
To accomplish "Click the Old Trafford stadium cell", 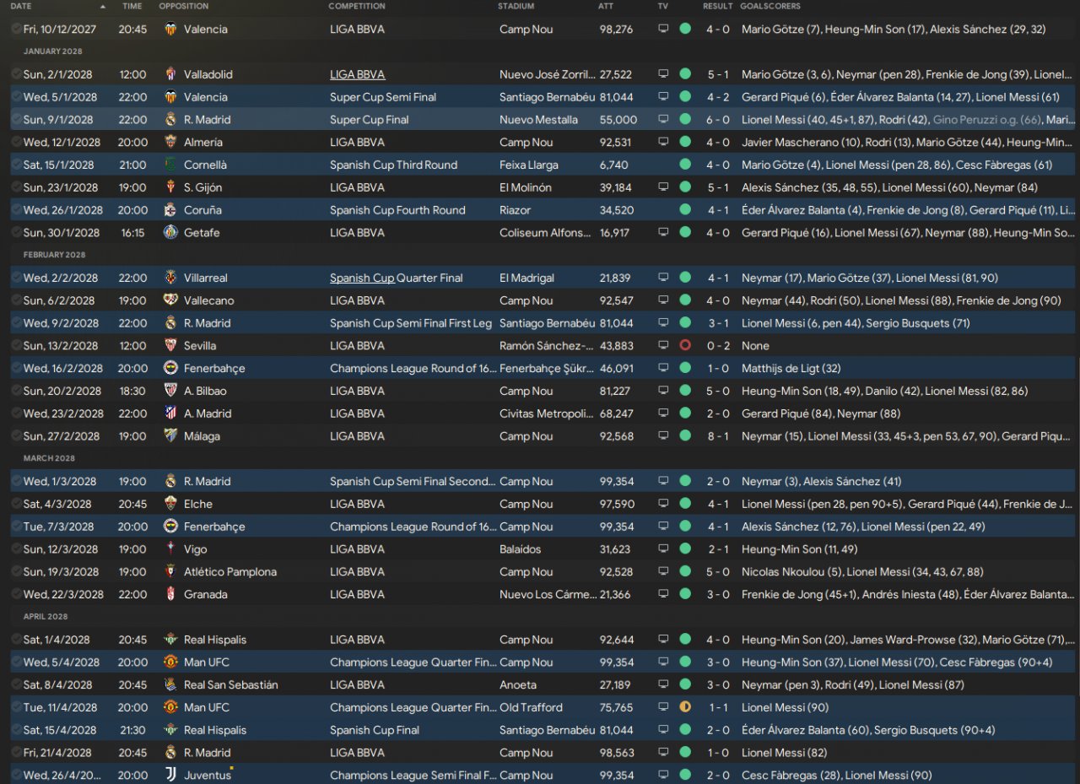I will [532, 707].
